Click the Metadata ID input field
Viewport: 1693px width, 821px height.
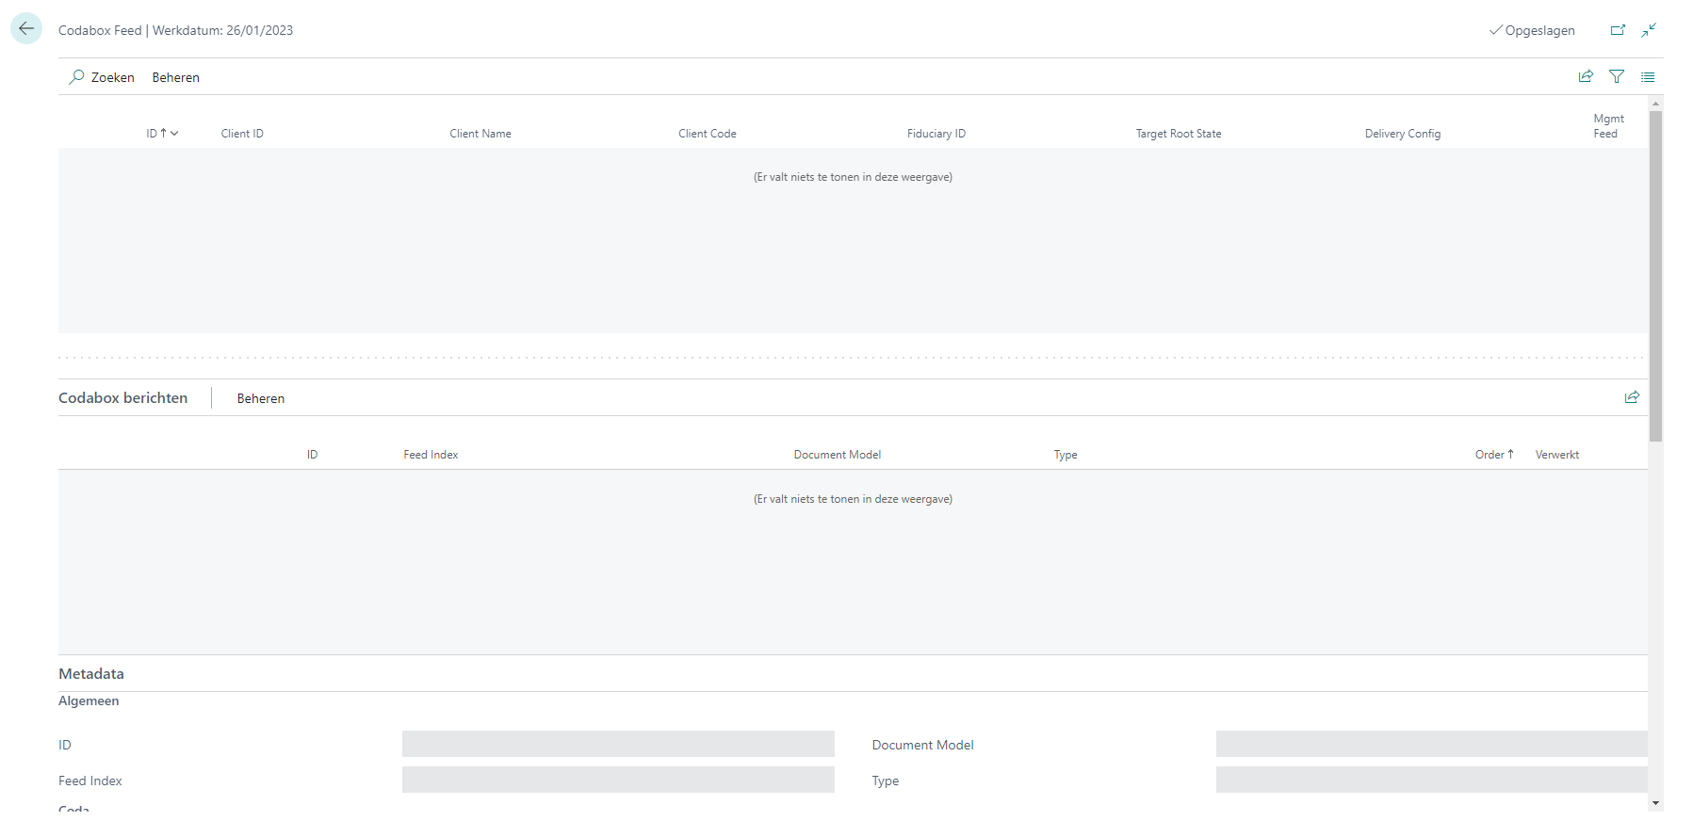(x=618, y=745)
